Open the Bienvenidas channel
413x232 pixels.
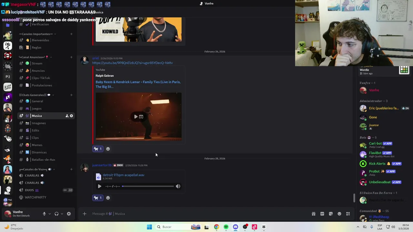click(46, 40)
